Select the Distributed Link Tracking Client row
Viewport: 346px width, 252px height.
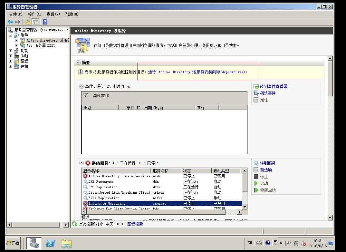pos(162,193)
